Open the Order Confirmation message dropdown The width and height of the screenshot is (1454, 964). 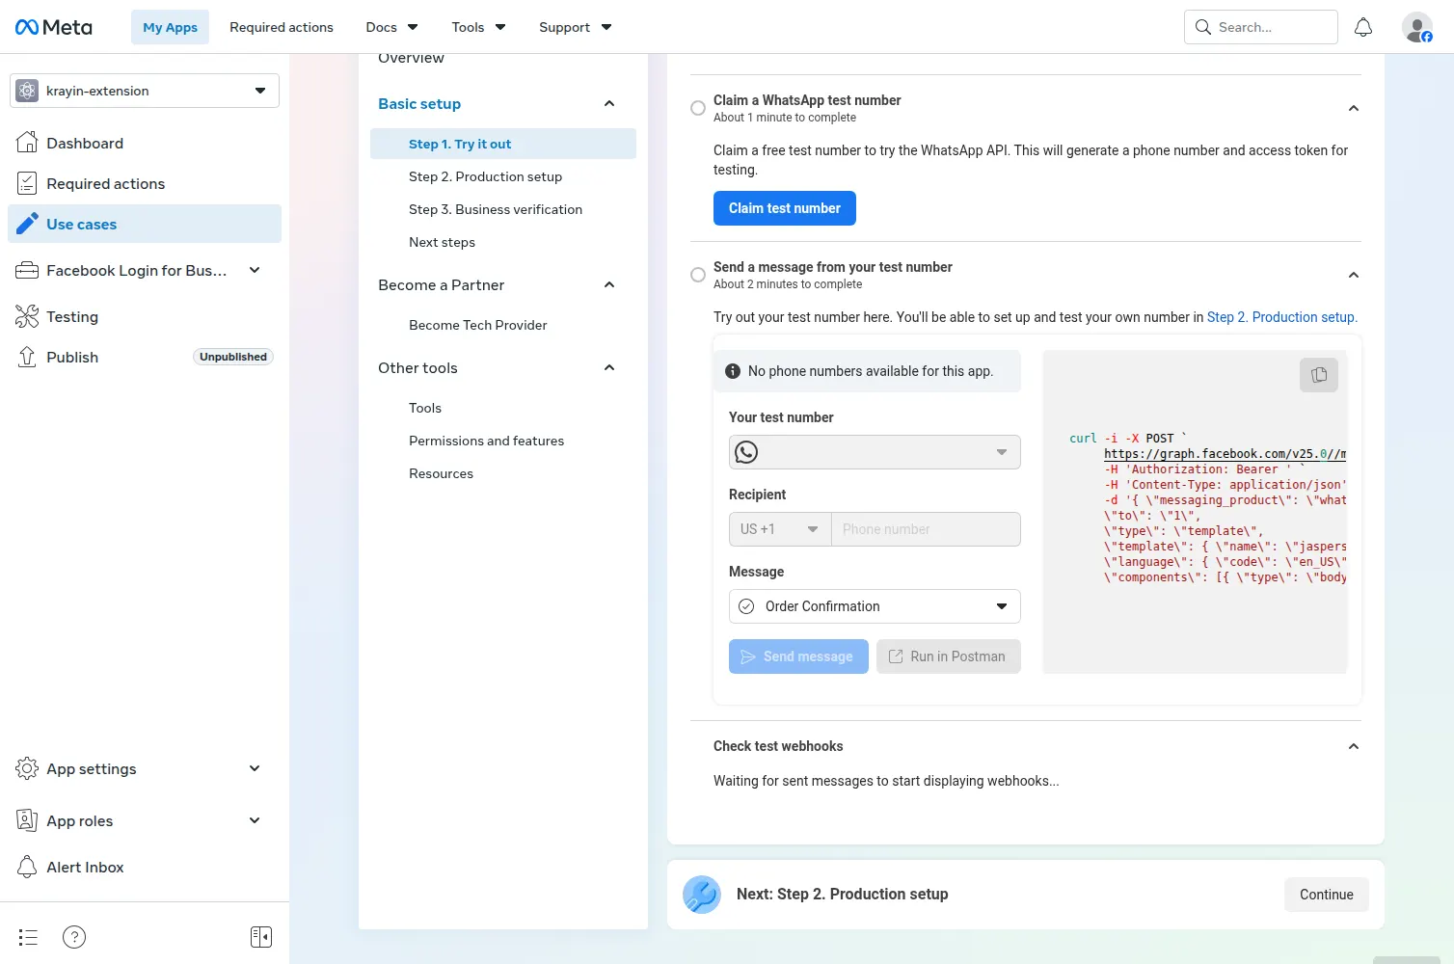coord(875,606)
